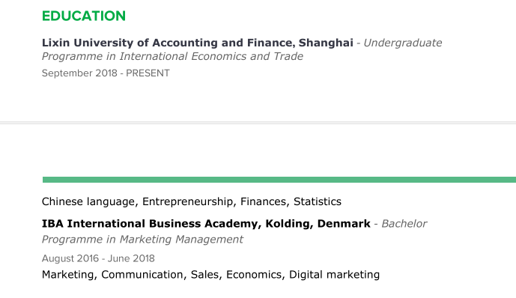Screen dimensions: 516x298
Task: Click the Chinese language course text
Action: (90, 201)
